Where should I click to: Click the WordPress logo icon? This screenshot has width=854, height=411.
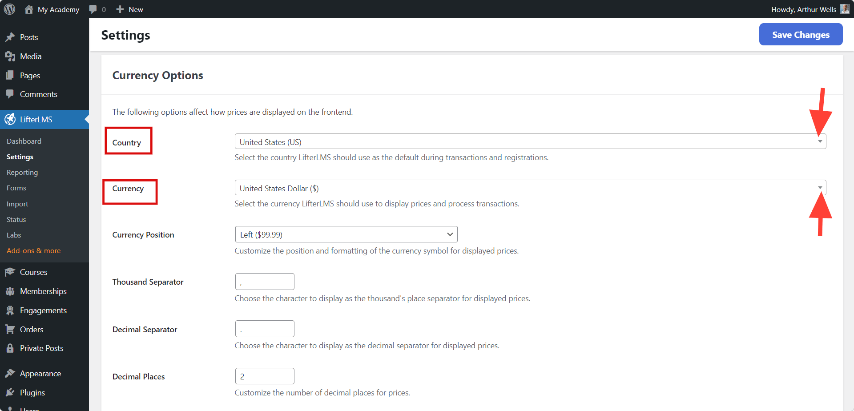9,9
